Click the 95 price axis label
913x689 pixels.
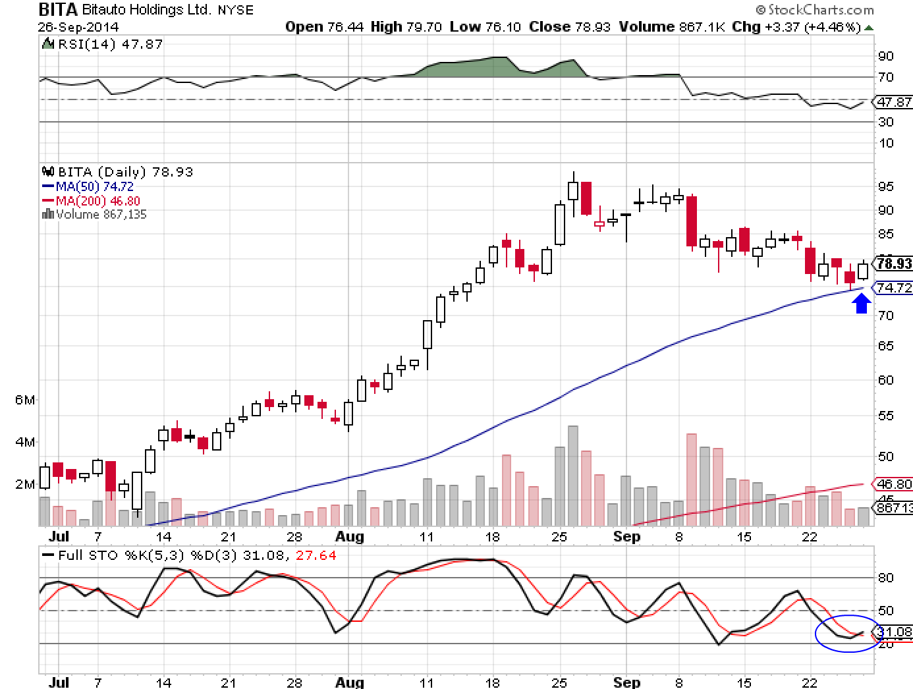click(886, 186)
